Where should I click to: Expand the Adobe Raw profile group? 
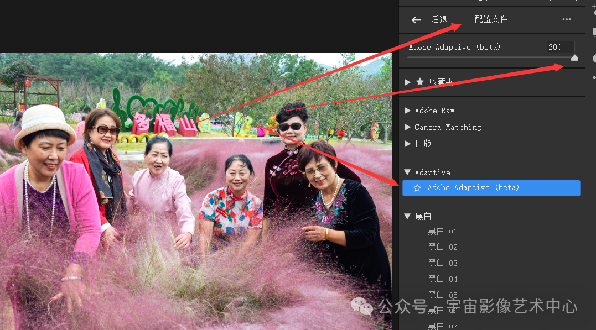(408, 111)
